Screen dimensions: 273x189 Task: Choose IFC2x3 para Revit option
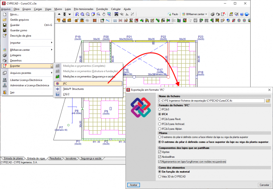(x=160, y=119)
